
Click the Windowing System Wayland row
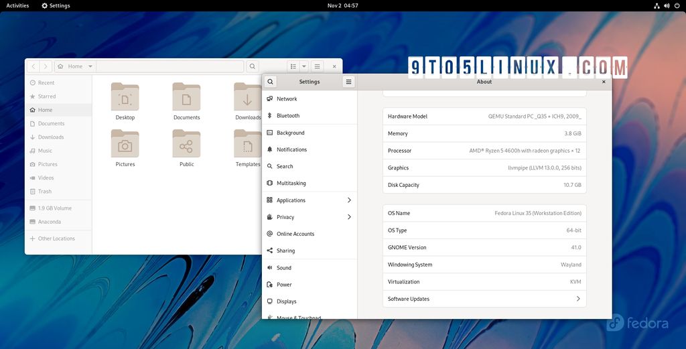coord(484,265)
